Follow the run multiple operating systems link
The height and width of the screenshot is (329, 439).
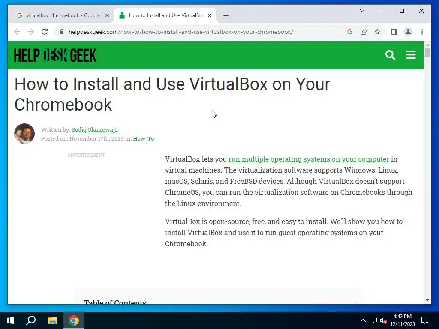pos(309,159)
